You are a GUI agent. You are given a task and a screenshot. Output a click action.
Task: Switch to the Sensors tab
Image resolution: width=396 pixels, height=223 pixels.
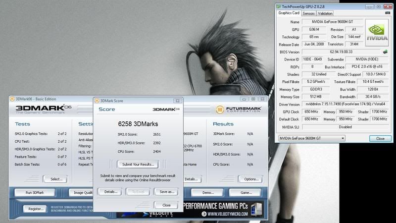[309, 13]
